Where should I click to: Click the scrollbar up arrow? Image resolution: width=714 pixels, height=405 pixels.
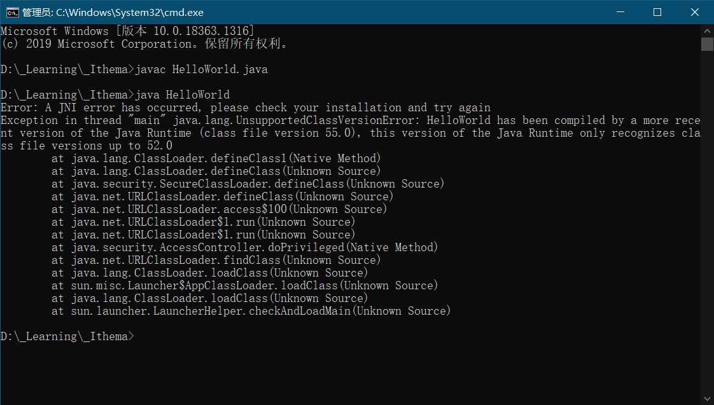point(707,31)
